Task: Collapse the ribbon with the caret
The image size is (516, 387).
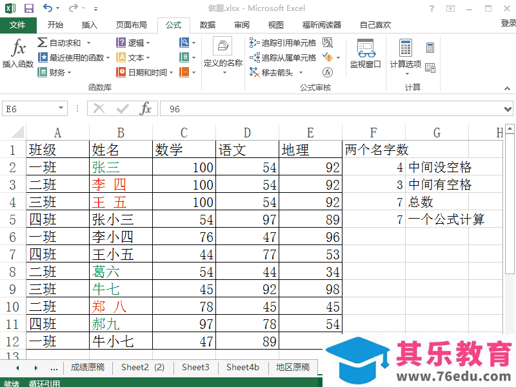Action: tap(507, 88)
